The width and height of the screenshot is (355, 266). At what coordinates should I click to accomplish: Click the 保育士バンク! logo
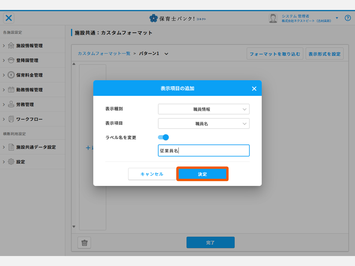click(x=177, y=18)
